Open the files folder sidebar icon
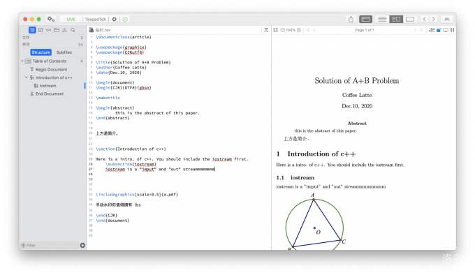The height and width of the screenshot is (275, 475). pos(57,30)
